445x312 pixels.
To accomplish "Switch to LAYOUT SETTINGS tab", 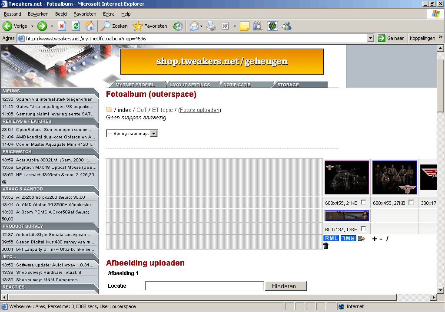I will coord(191,85).
